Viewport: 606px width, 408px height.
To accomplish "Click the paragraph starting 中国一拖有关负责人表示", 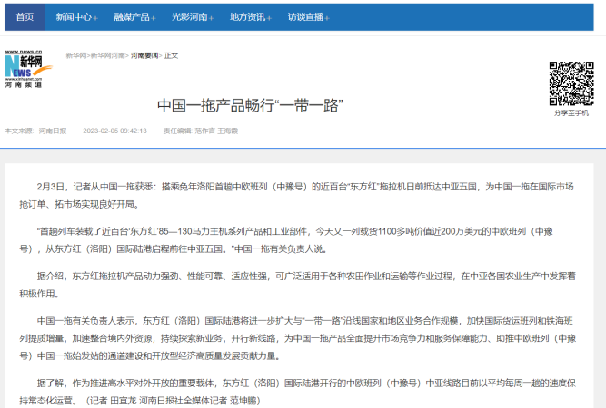I will point(298,338).
